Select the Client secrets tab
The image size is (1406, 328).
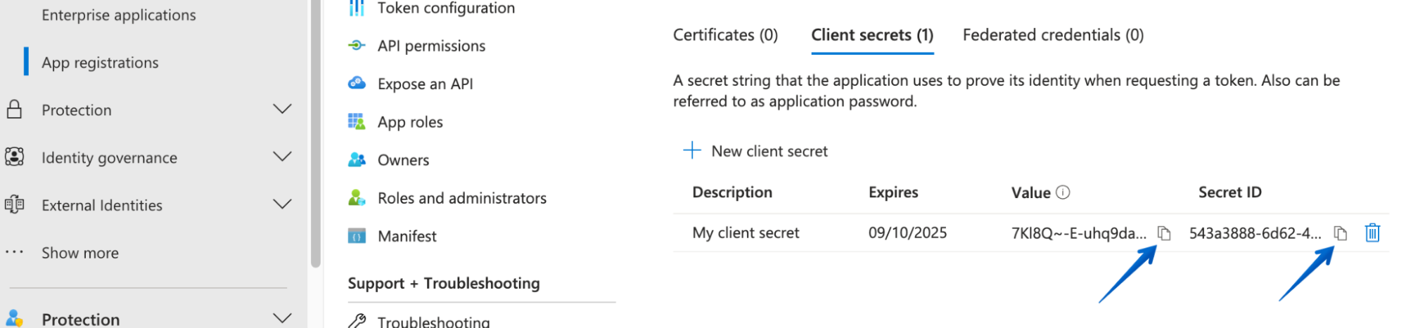(x=872, y=35)
